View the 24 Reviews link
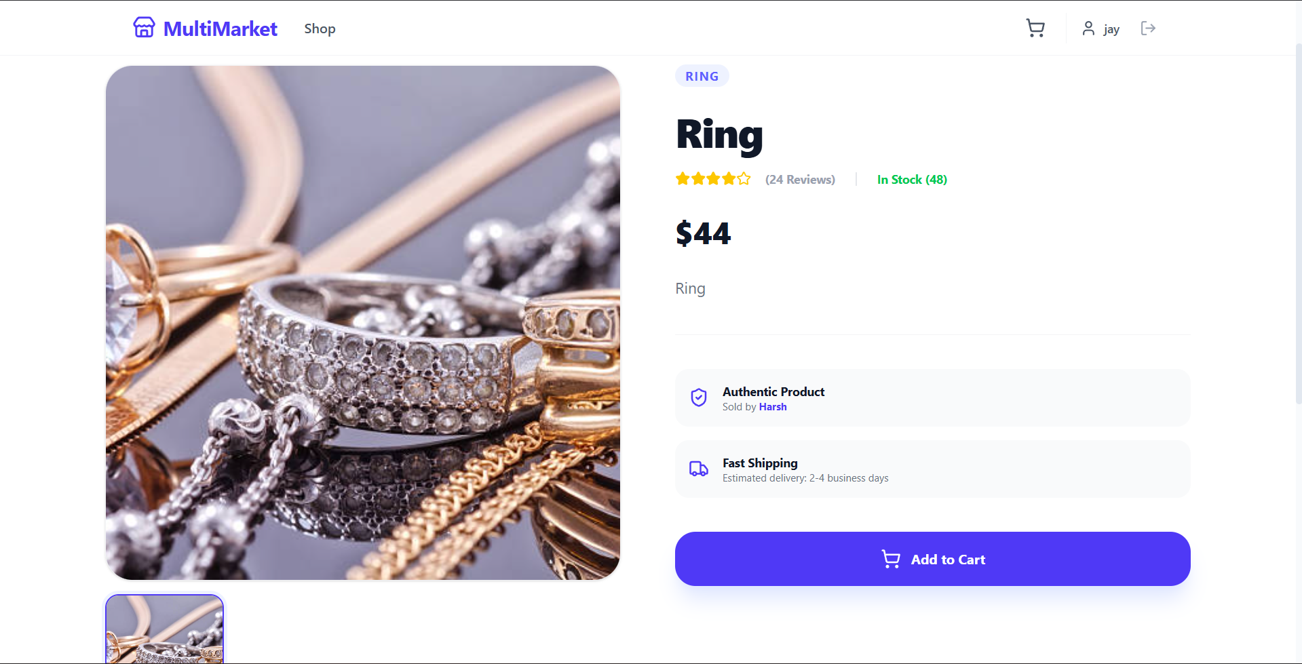 point(800,180)
